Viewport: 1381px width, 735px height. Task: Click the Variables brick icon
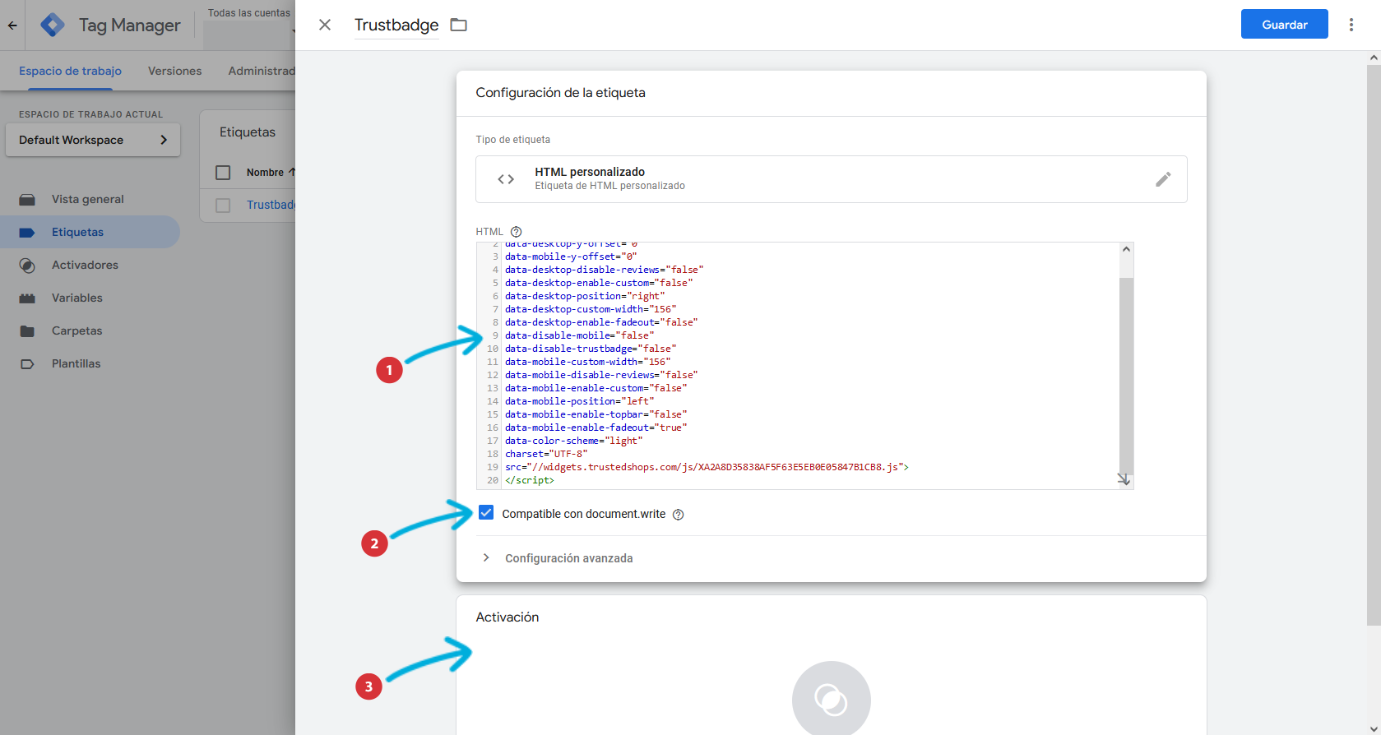pos(27,298)
